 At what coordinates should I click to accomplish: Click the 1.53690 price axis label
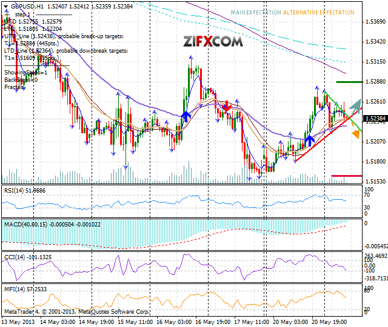coord(375,22)
